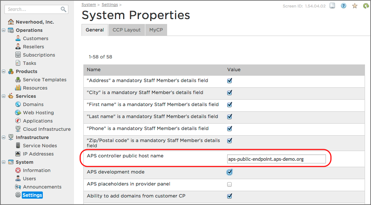
Task: Switch to the CCP Layout tab
Action: [127, 30]
